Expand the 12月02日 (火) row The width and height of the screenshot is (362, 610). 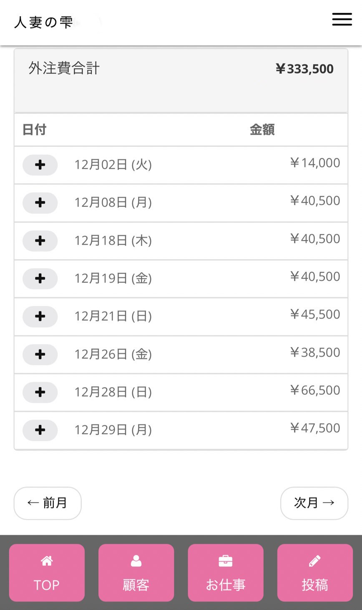[x=40, y=165]
